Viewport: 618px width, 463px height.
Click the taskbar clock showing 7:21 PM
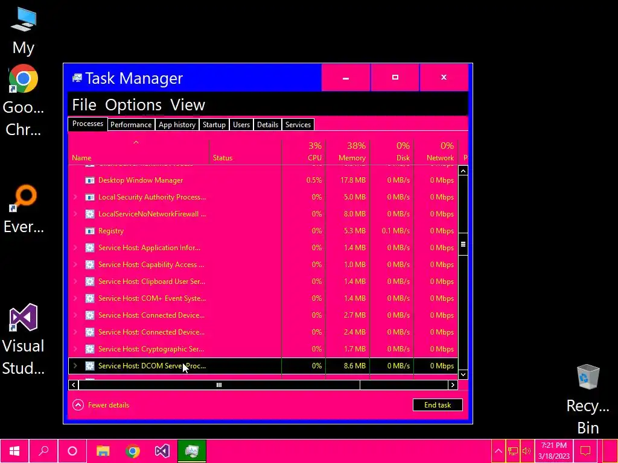(x=553, y=451)
